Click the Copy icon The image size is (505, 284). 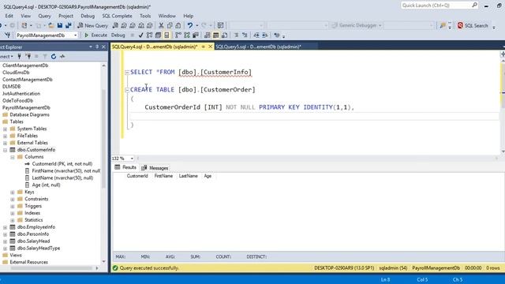170,25
